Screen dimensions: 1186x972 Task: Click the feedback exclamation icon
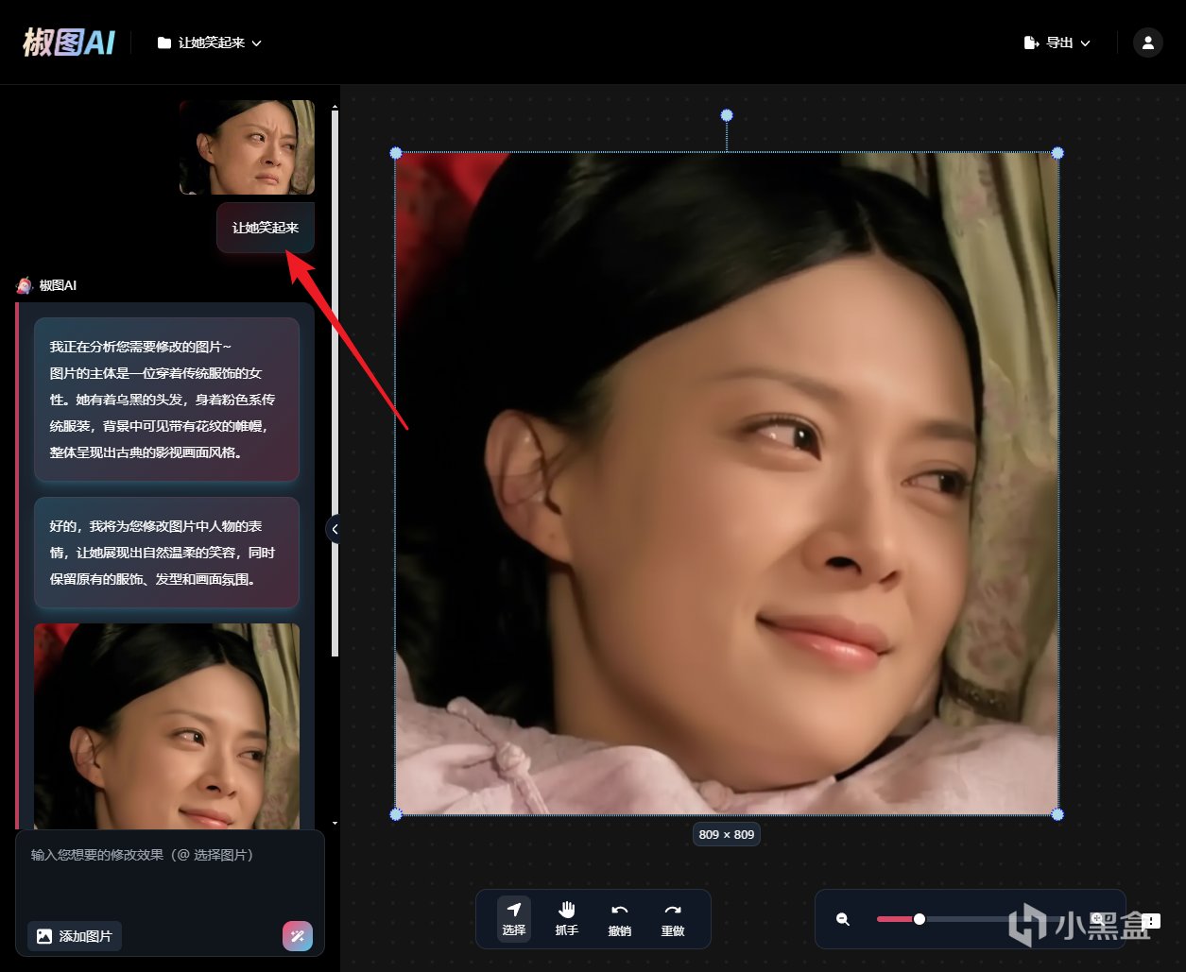pyautogui.click(x=1150, y=921)
